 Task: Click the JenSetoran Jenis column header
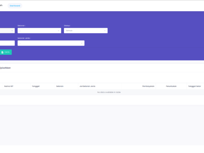[100, 86]
